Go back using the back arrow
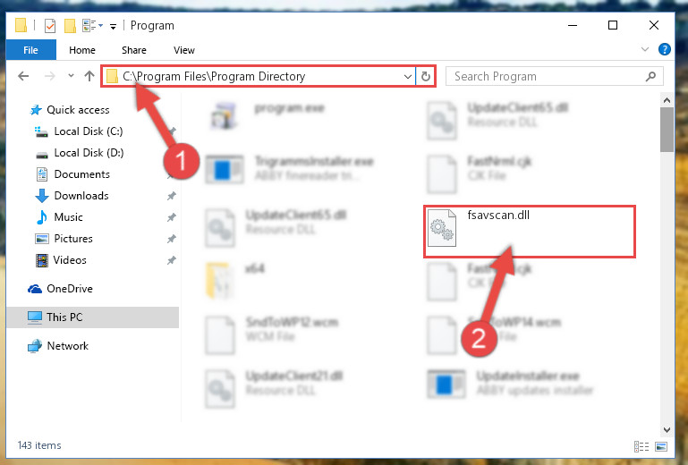This screenshot has width=688, height=465. point(23,76)
